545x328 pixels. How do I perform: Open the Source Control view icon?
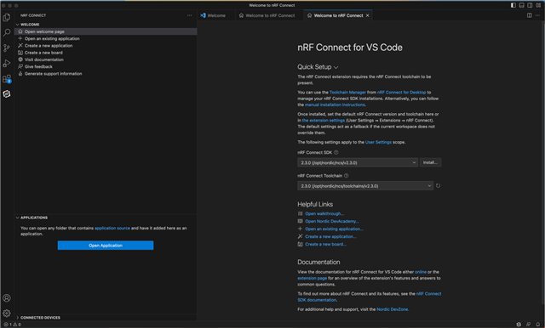click(7, 48)
